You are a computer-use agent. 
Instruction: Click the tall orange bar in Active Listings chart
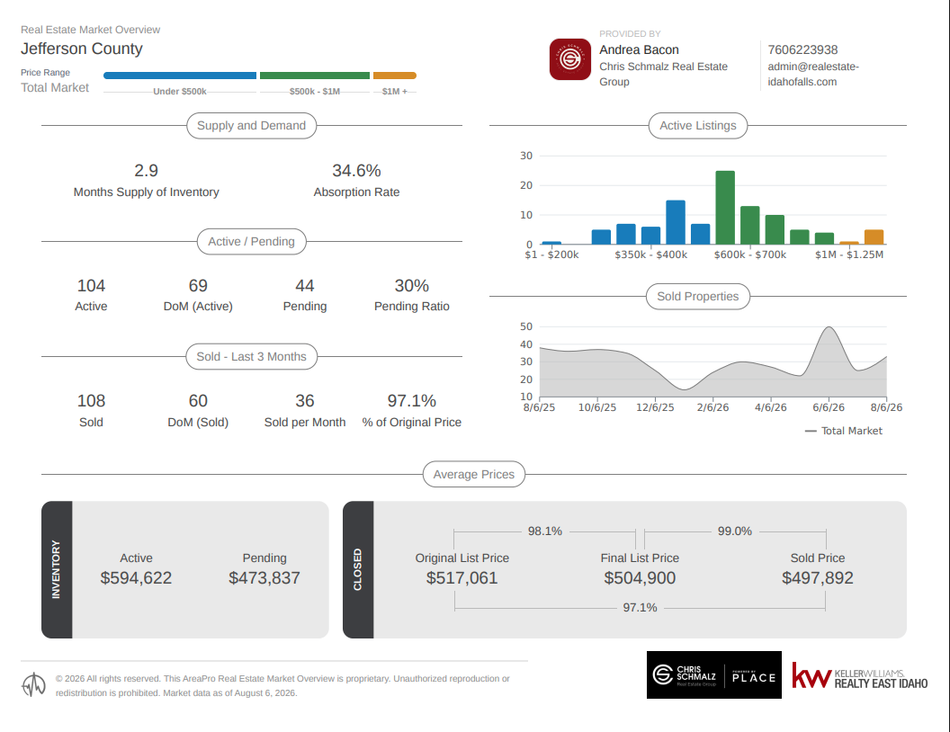[x=874, y=237]
